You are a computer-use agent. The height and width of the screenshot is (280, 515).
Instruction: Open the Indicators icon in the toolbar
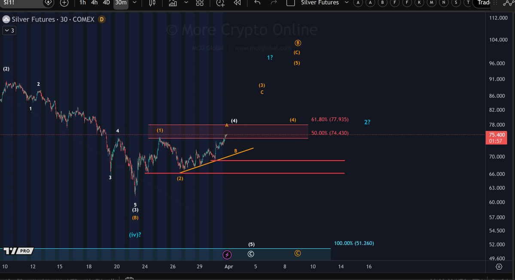[x=173, y=3]
